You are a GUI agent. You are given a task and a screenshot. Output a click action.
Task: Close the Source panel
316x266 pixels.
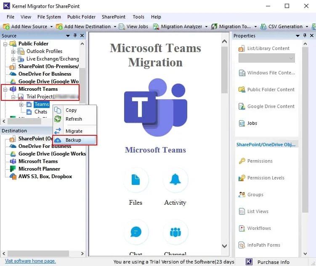82,36
